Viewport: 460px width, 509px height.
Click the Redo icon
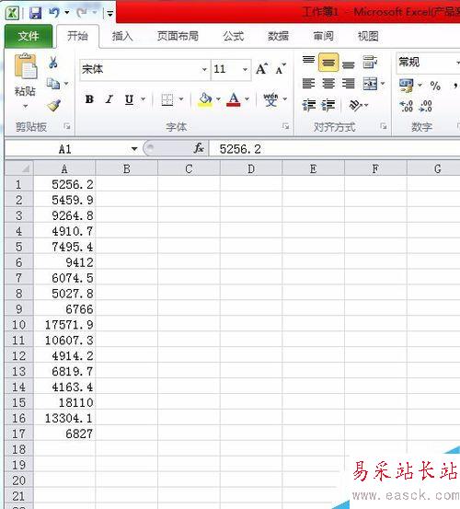82,13
